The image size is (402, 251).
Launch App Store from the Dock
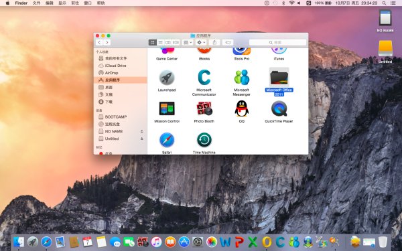(184, 242)
